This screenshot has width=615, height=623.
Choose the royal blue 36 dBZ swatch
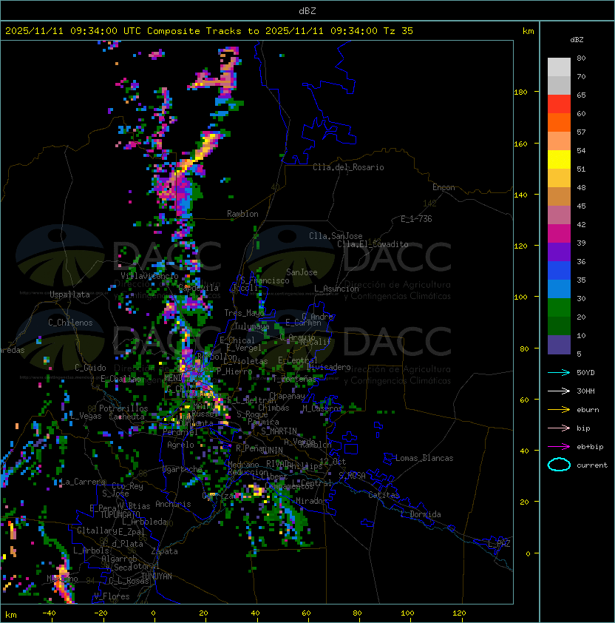click(559, 271)
